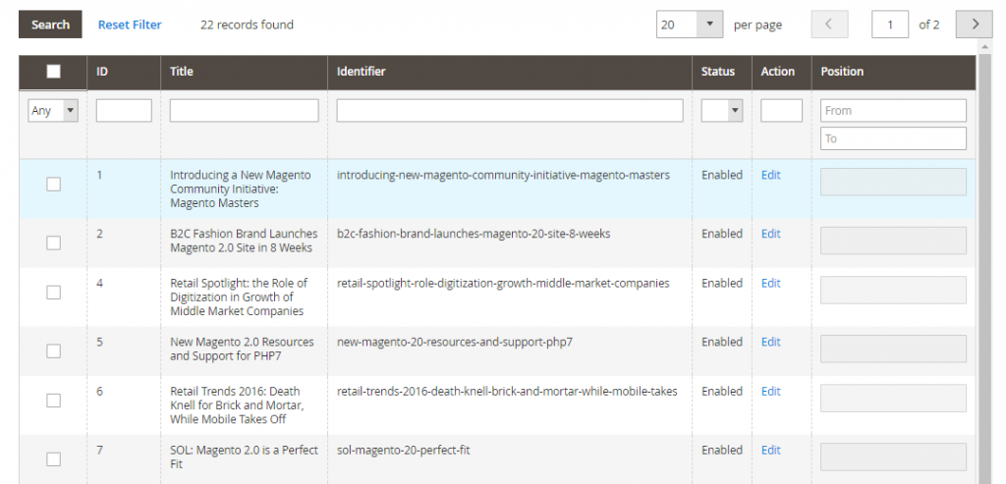Image resolution: width=1006 pixels, height=484 pixels.
Task: Go to the next page arrow
Action: coord(974,25)
